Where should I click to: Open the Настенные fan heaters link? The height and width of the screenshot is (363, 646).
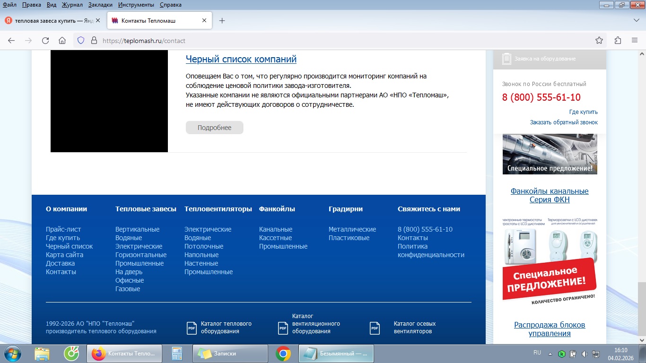(201, 263)
